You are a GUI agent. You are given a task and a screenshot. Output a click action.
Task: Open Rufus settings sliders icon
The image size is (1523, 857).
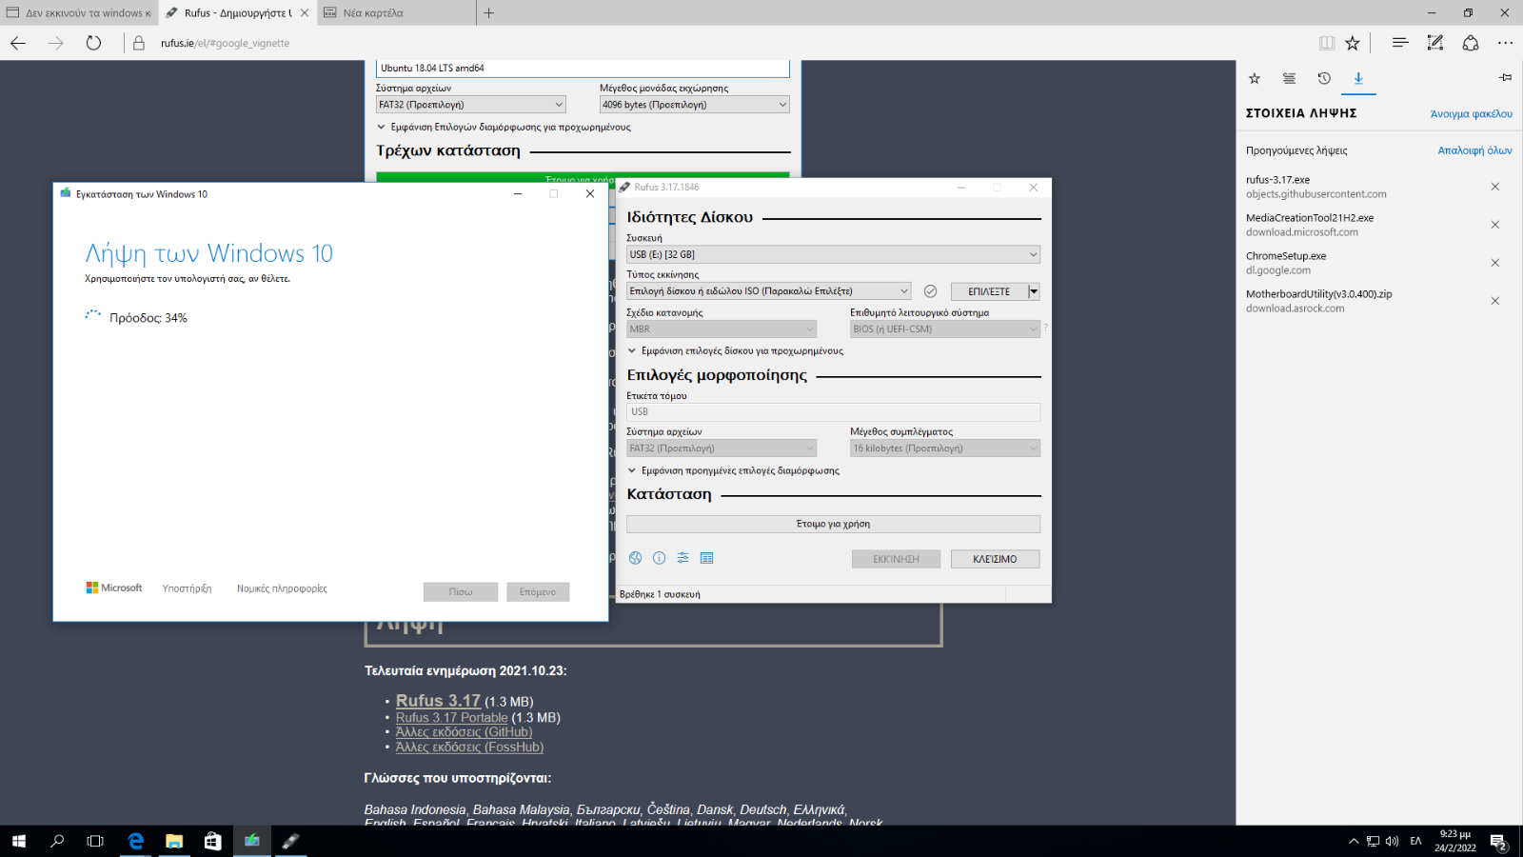point(682,558)
